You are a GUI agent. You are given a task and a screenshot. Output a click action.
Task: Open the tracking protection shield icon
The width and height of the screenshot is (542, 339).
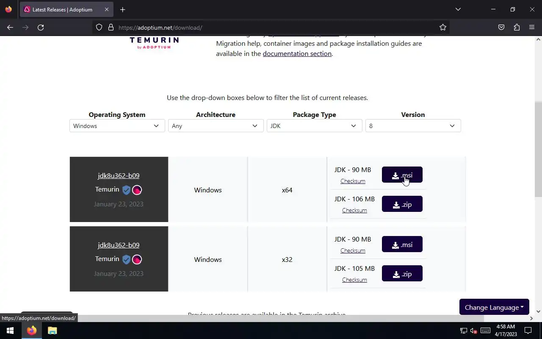tap(99, 27)
